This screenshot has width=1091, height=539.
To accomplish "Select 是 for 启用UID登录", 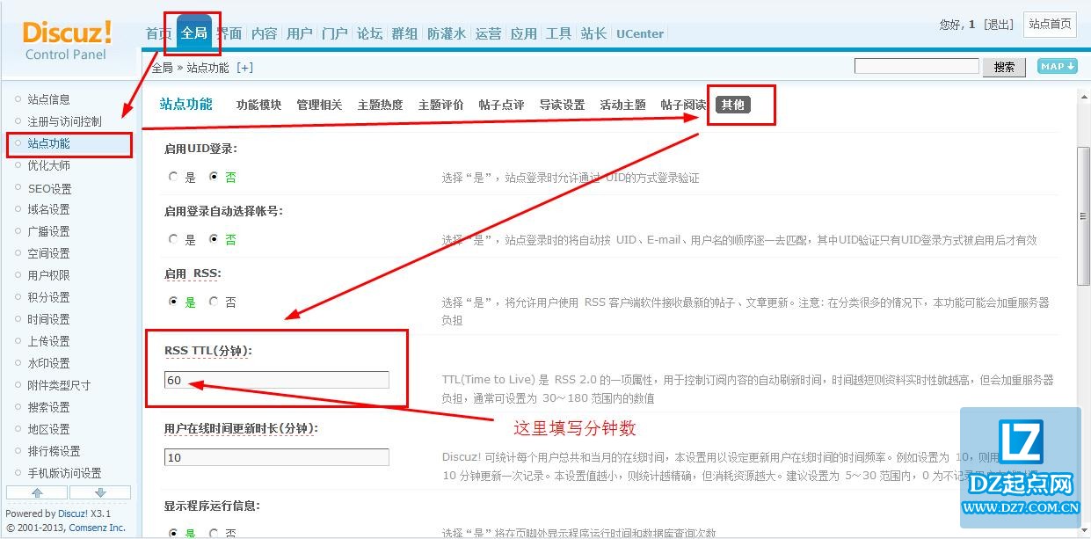I will click(173, 177).
